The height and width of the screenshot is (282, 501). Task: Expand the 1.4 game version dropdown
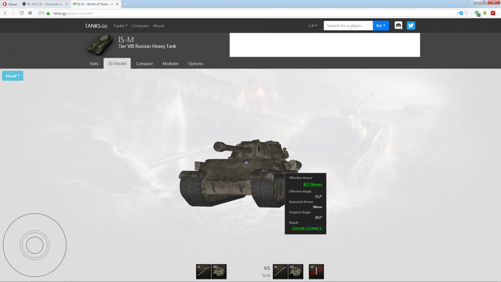tap(313, 26)
